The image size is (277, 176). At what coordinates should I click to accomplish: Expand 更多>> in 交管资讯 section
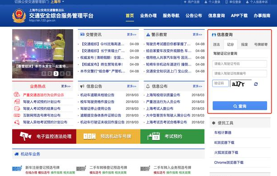tap(132, 34)
